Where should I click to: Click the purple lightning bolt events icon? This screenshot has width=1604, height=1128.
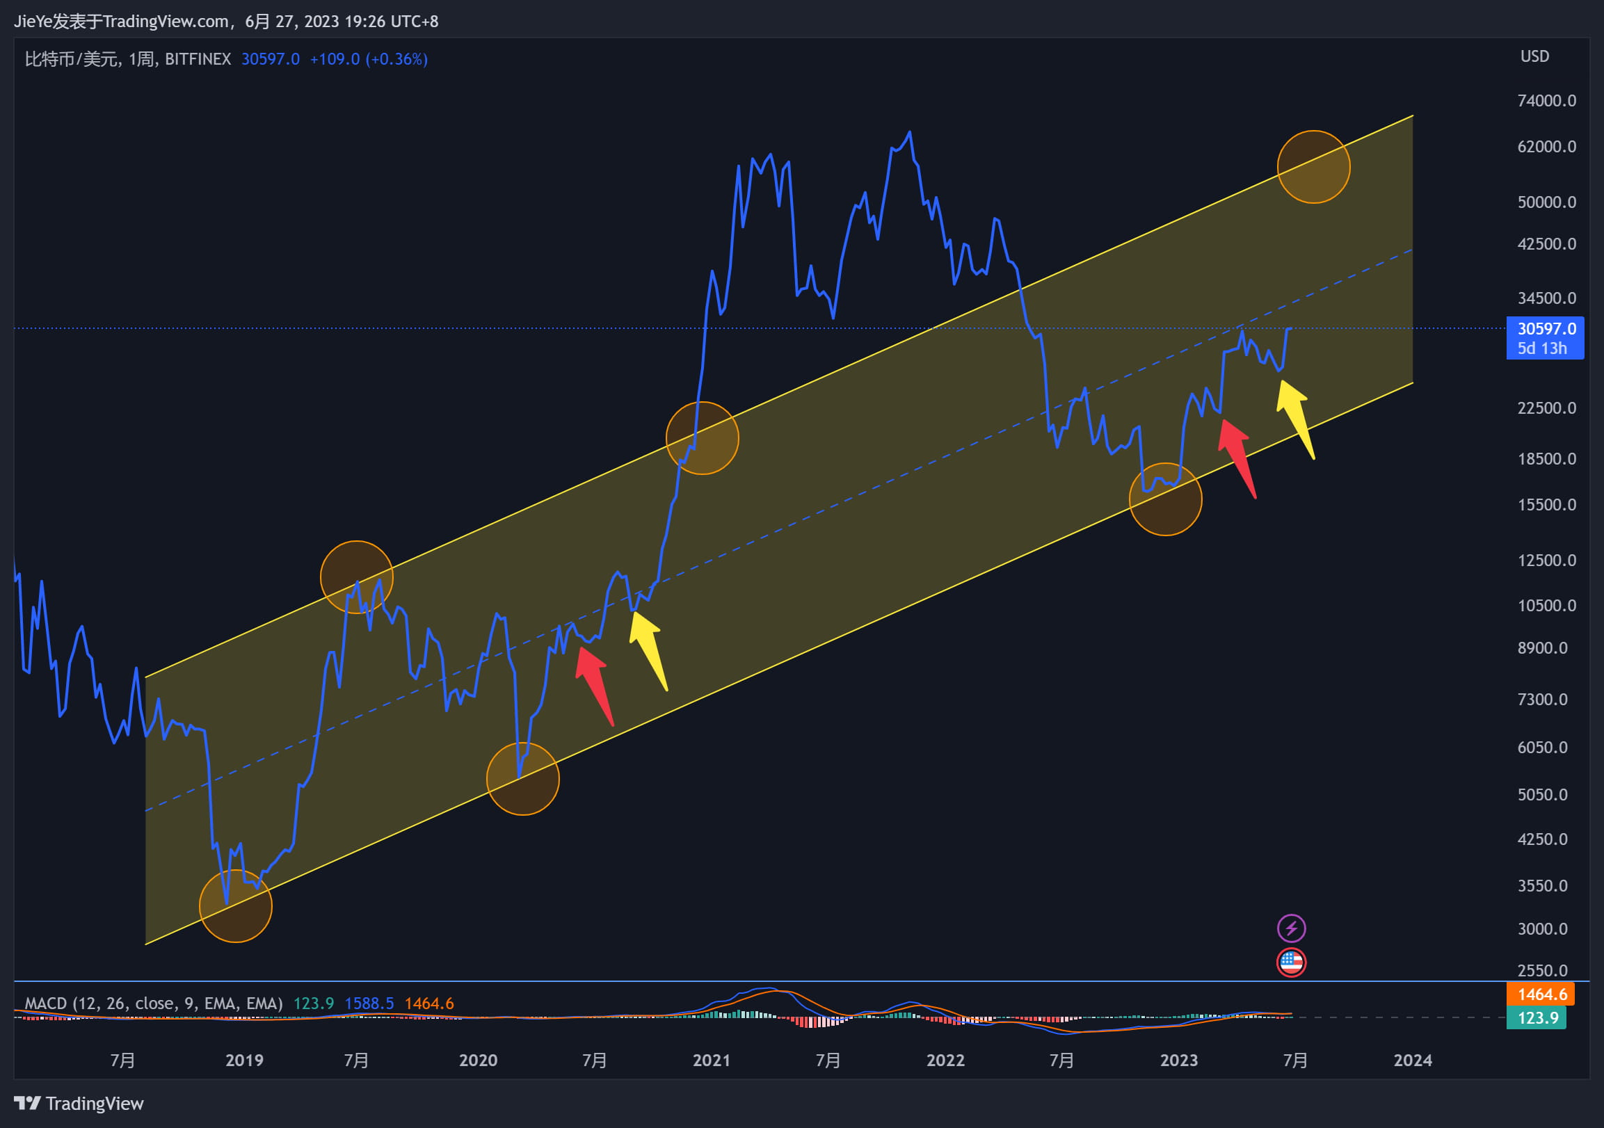point(1292,928)
